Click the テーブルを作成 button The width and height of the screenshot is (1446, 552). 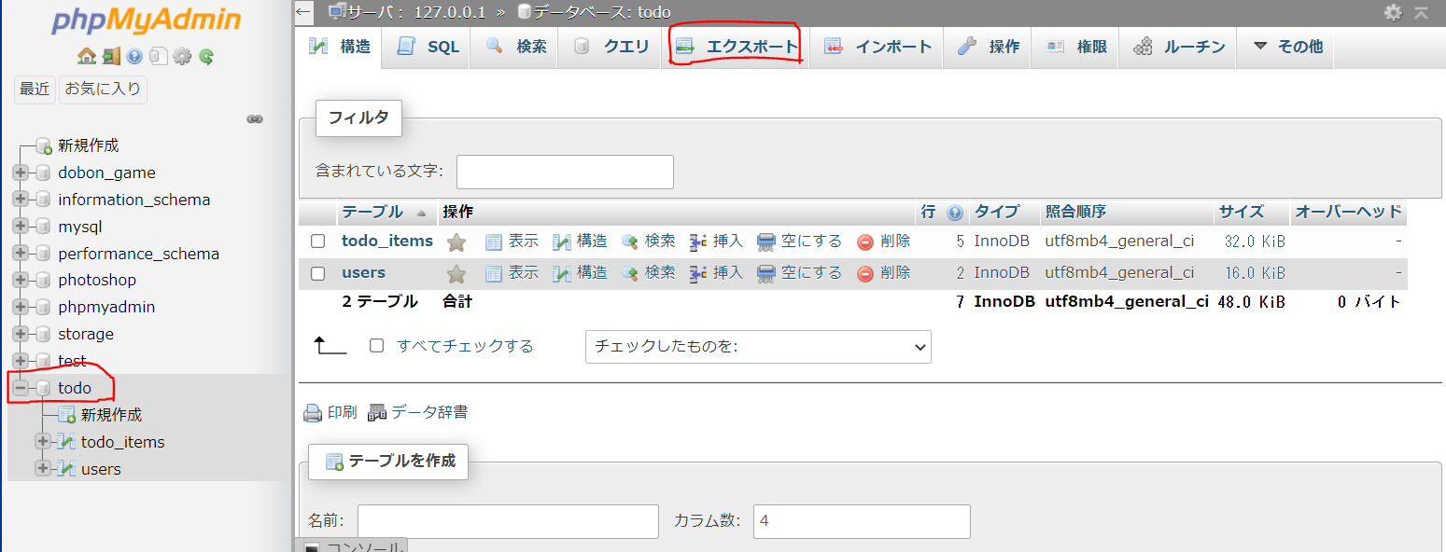pos(387,462)
